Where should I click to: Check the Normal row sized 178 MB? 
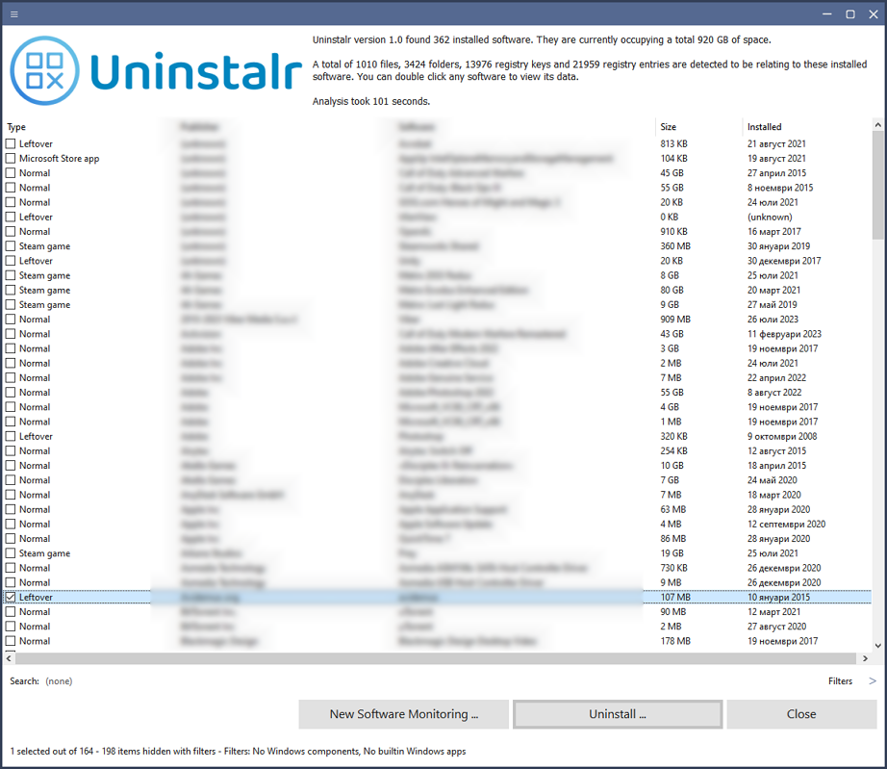pyautogui.click(x=11, y=641)
